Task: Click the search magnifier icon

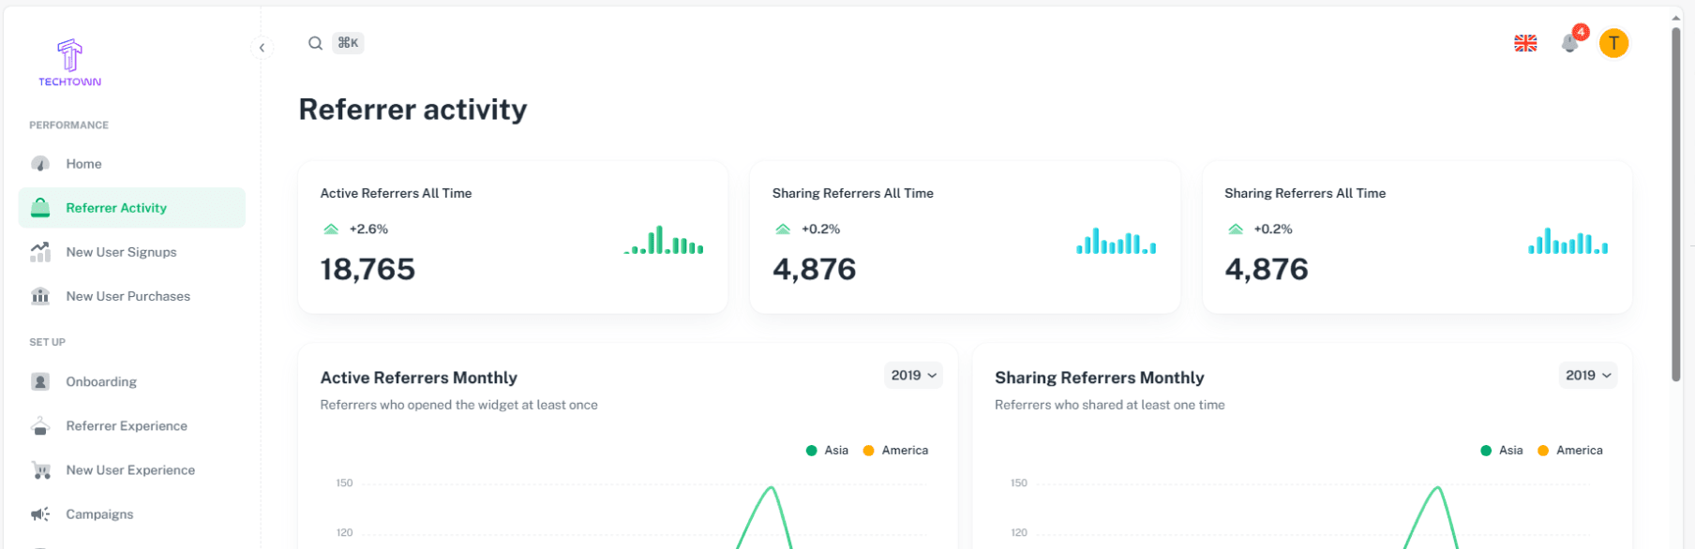Action: [x=316, y=43]
